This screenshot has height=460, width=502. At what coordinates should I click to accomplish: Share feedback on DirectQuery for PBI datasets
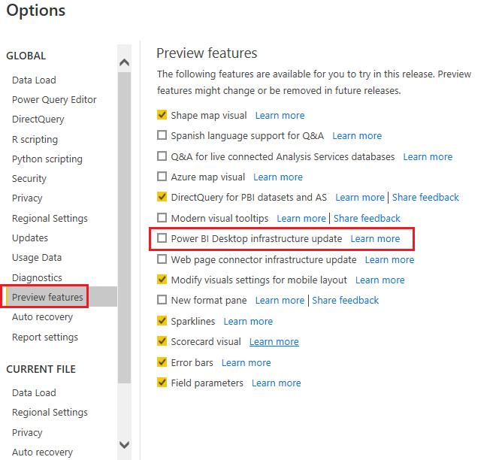[425, 197]
